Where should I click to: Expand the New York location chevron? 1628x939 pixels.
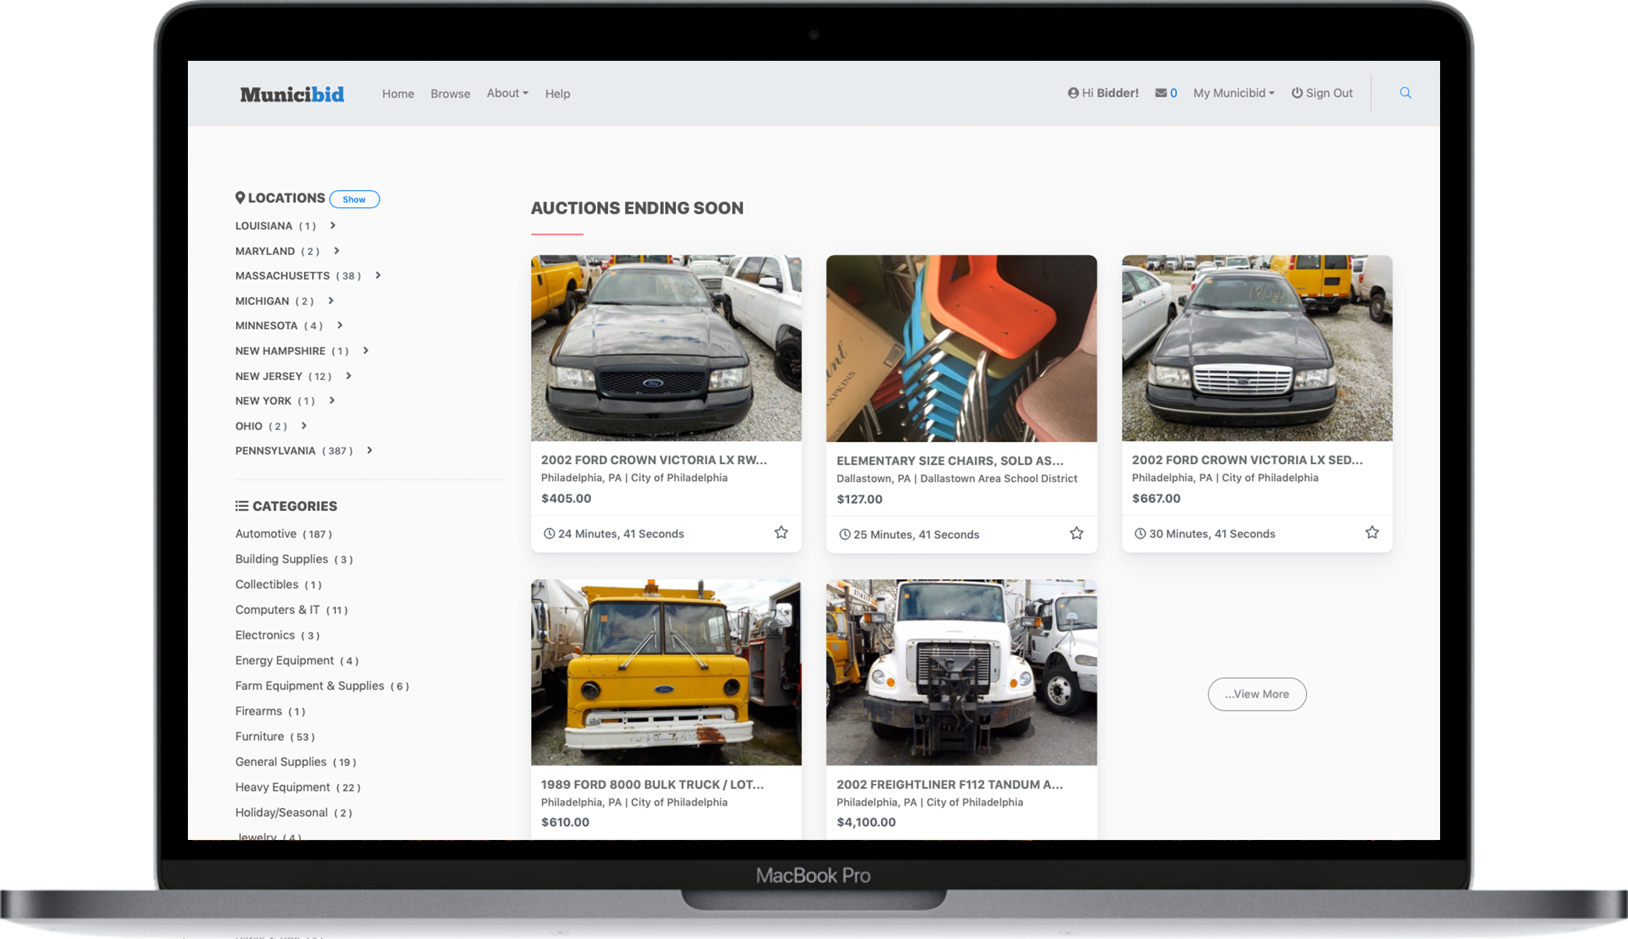[332, 400]
